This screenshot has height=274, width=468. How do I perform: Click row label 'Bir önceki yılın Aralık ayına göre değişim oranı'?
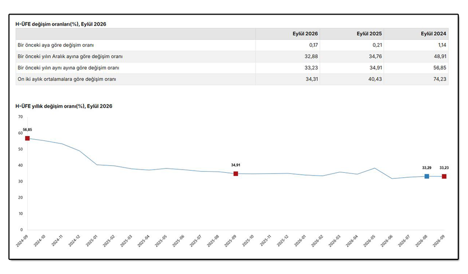70,57
